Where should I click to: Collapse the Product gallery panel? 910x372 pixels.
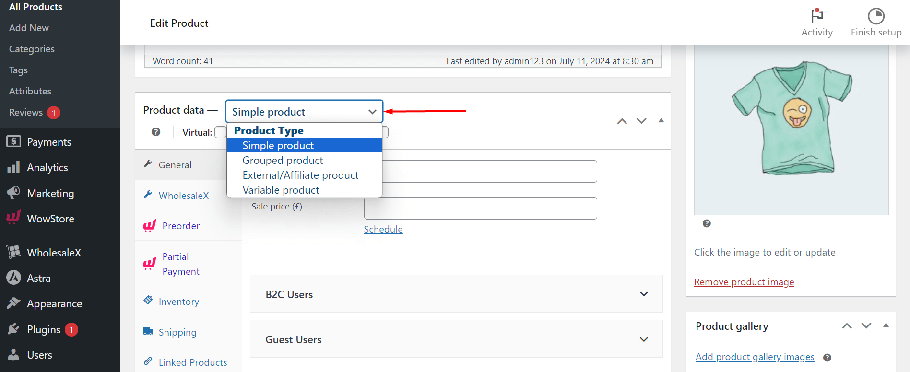[886, 325]
